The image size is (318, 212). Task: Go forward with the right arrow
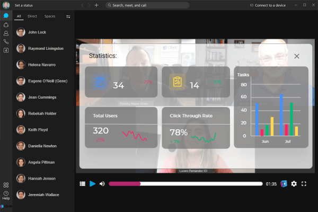(89, 5)
